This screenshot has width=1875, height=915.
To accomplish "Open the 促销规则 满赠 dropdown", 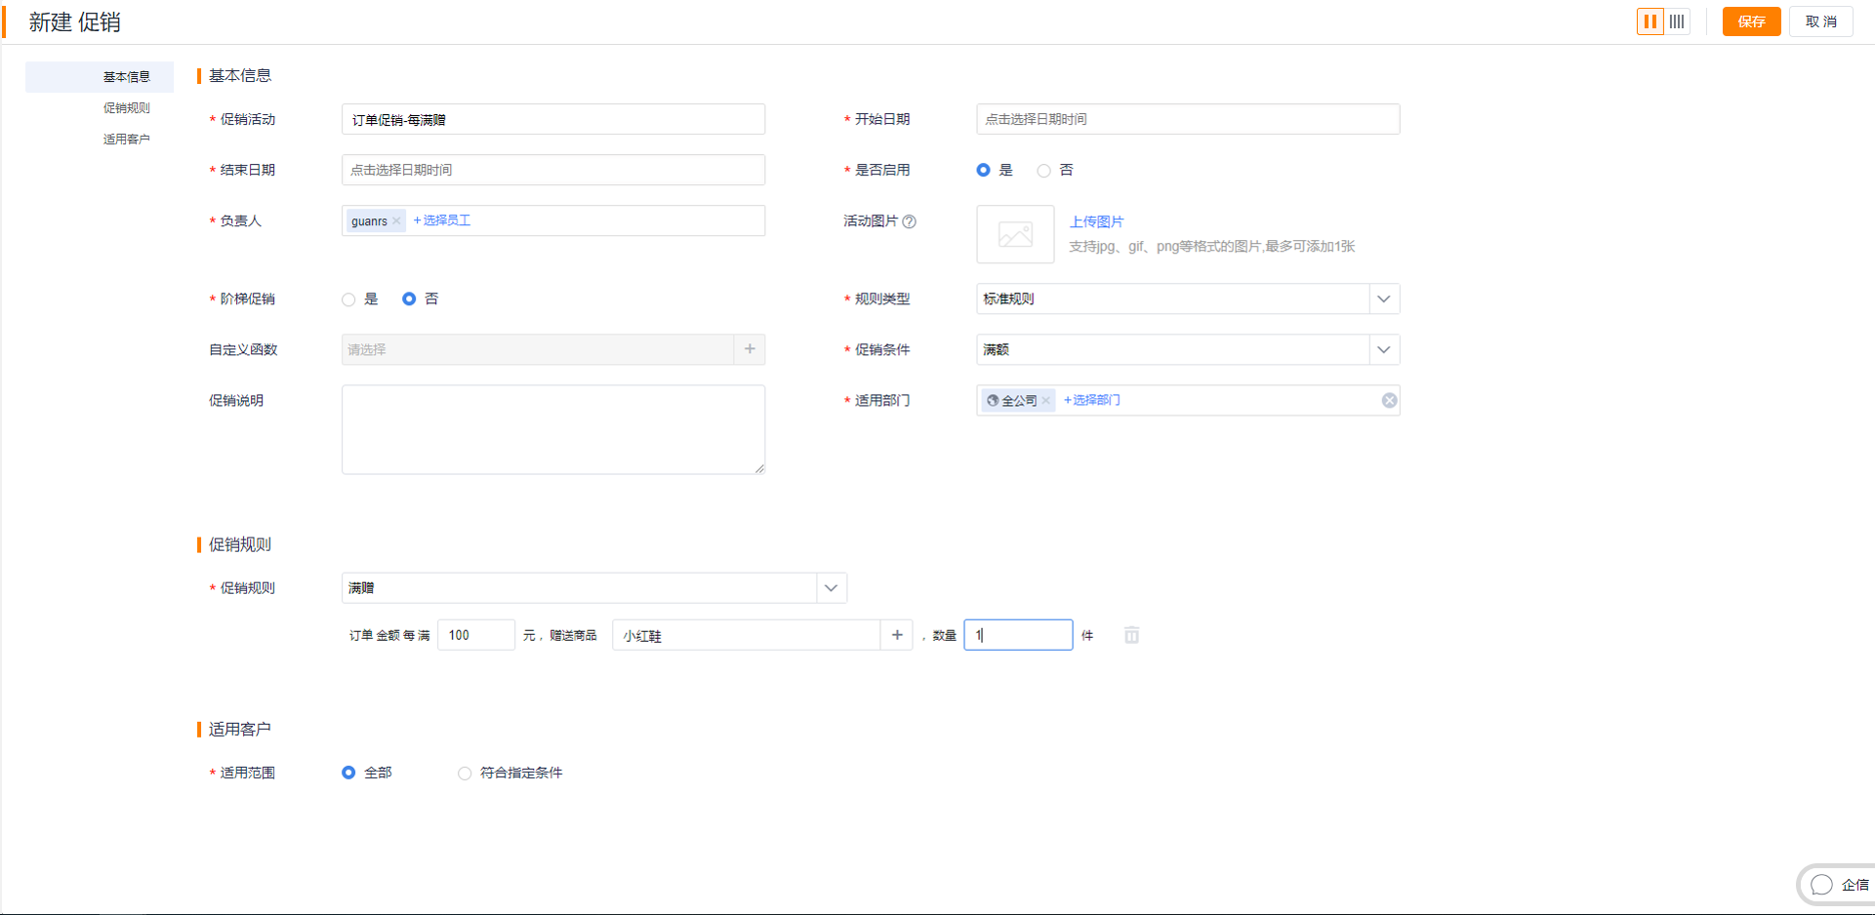I will (x=594, y=587).
